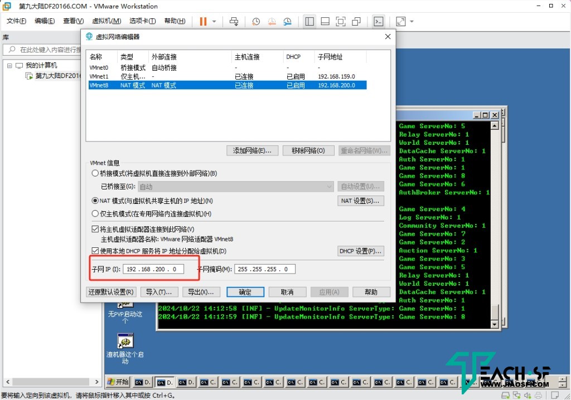
Task: Open DHCP 设置 button
Action: [361, 251]
